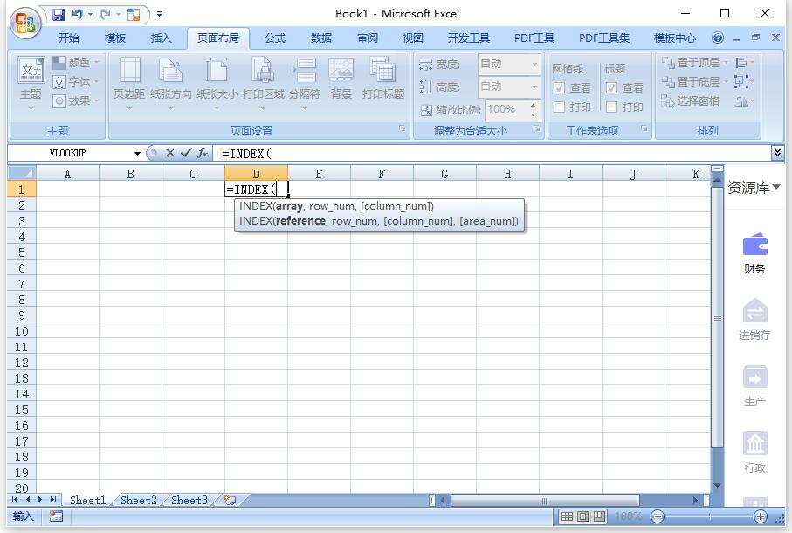The width and height of the screenshot is (792, 533).
Task: Open Excel Help question mark
Action: 717,38
